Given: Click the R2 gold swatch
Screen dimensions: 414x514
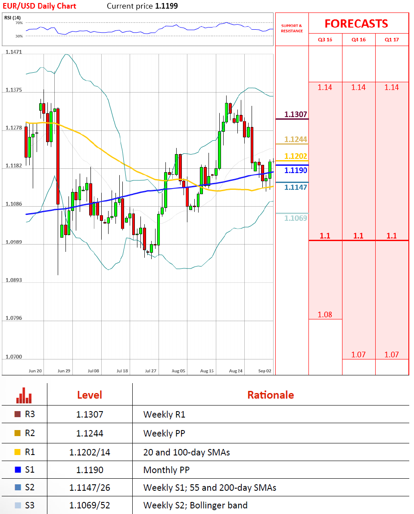Looking at the screenshot, I should coord(18,433).
